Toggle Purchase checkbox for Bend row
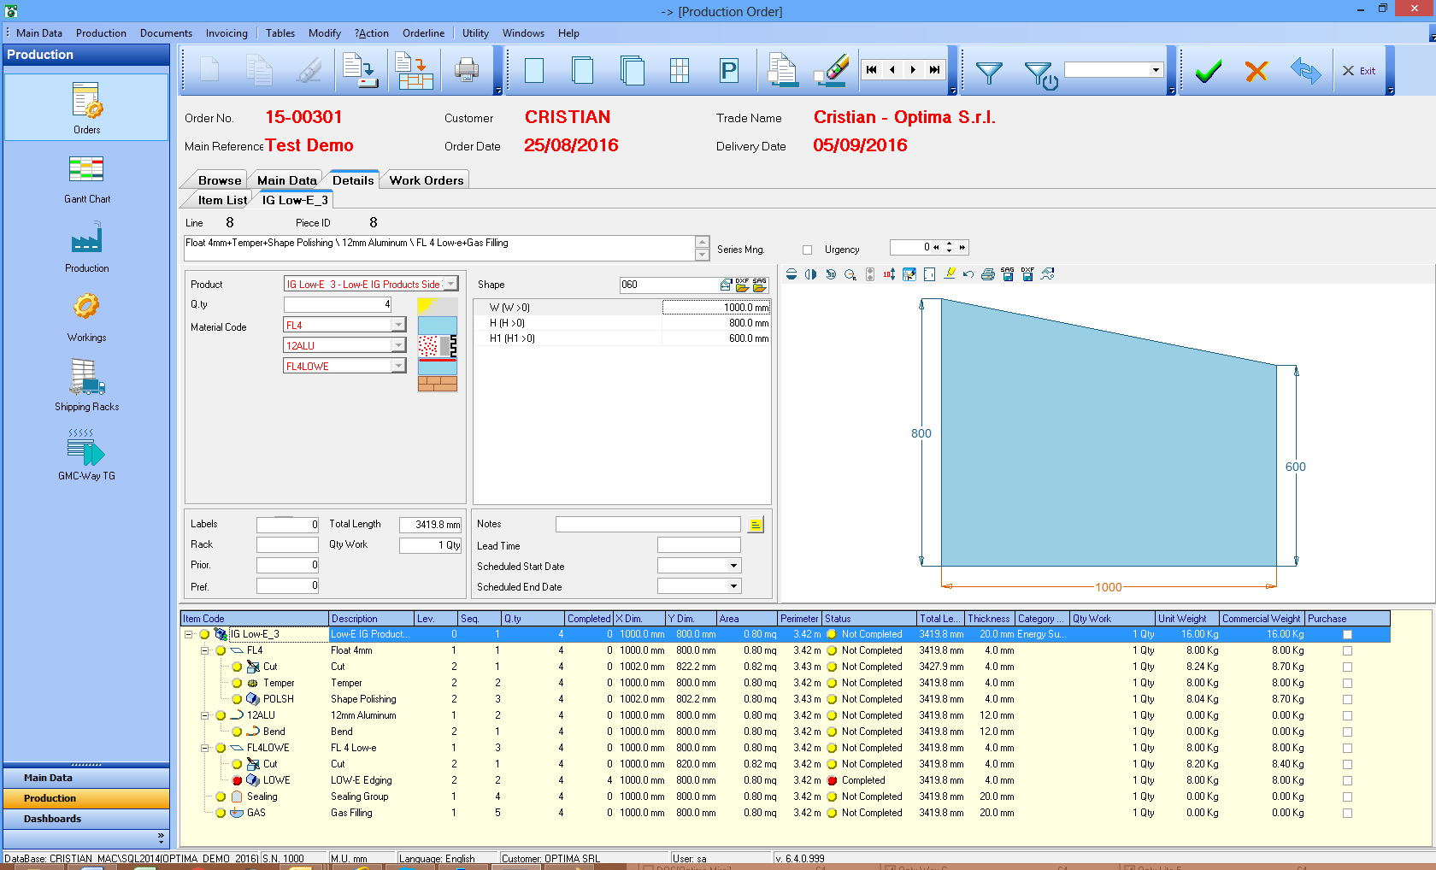The width and height of the screenshot is (1436, 870). coord(1348,732)
